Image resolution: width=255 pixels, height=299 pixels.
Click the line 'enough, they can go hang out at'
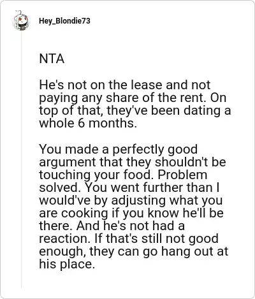[134, 251]
